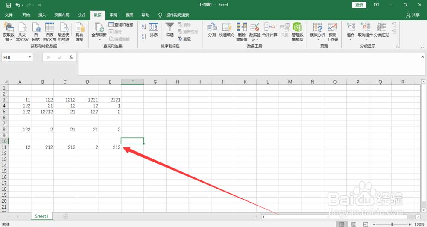Select column G header
This screenshot has width=427, height=227.
pyautogui.click(x=155, y=82)
